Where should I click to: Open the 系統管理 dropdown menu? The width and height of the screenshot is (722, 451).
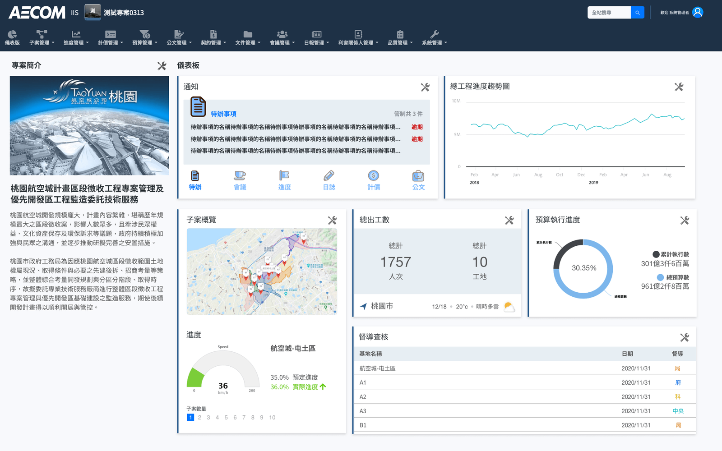[434, 38]
